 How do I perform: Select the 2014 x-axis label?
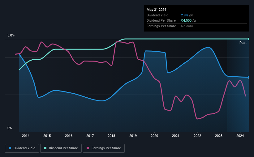point(26,136)
